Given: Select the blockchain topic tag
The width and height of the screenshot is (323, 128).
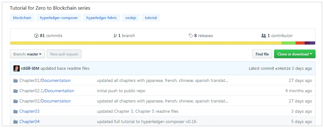Looking at the screenshot, I should 22,18.
